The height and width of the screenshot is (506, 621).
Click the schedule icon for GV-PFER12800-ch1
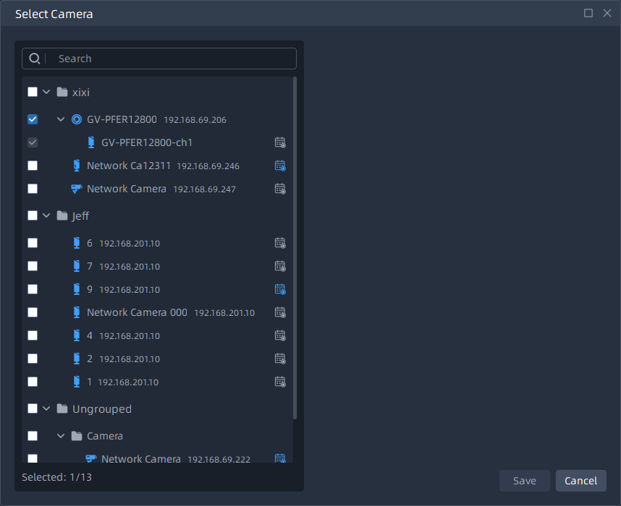(280, 142)
